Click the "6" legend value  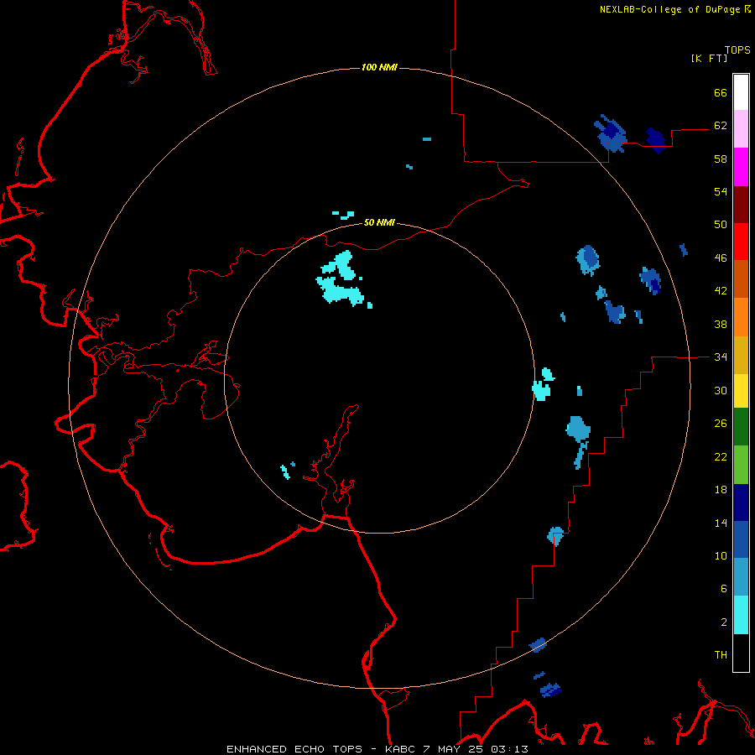[724, 589]
